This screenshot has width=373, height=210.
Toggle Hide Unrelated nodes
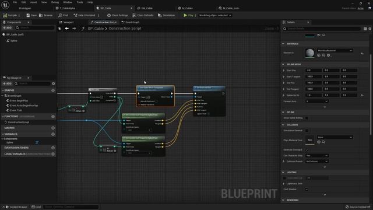pos(85,15)
